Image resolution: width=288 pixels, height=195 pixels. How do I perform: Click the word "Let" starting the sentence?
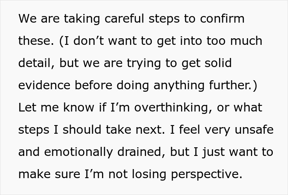(x=27, y=107)
